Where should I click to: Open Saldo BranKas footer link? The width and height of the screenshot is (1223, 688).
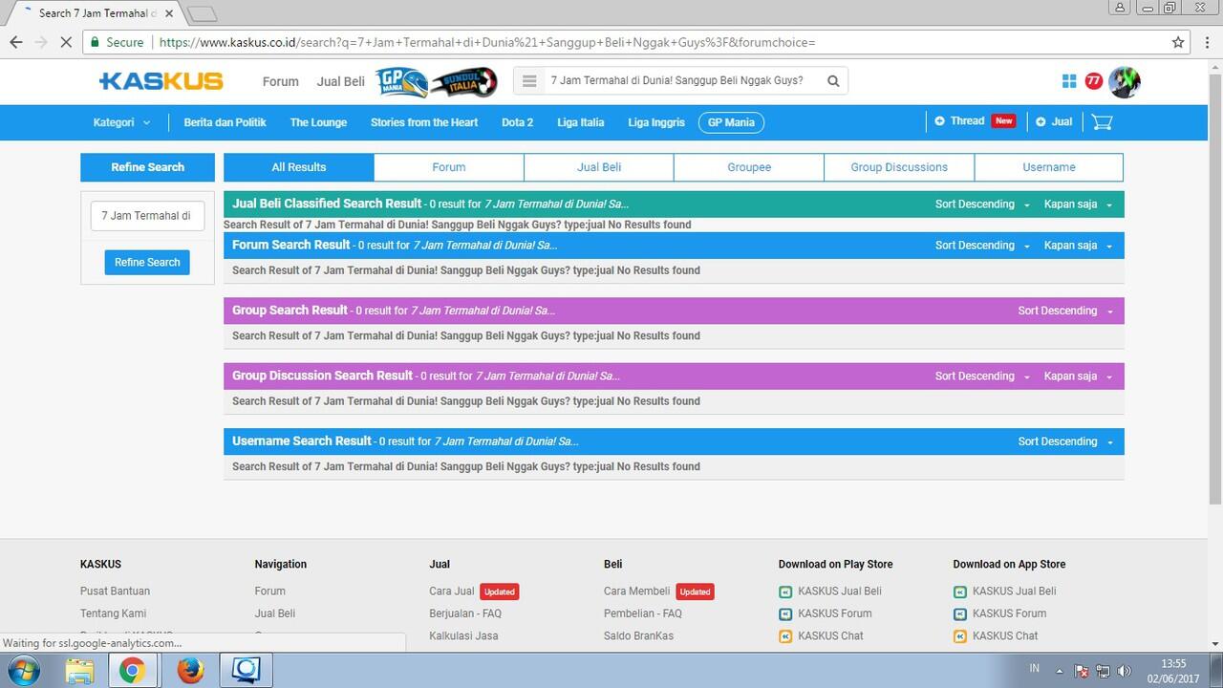pos(638,636)
